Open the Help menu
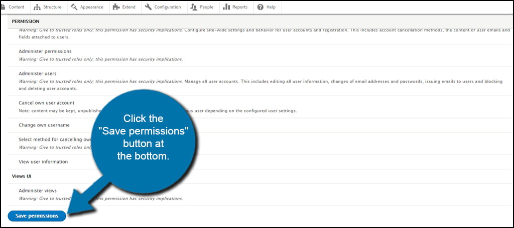This screenshot has height=228, width=514. pos(271,7)
